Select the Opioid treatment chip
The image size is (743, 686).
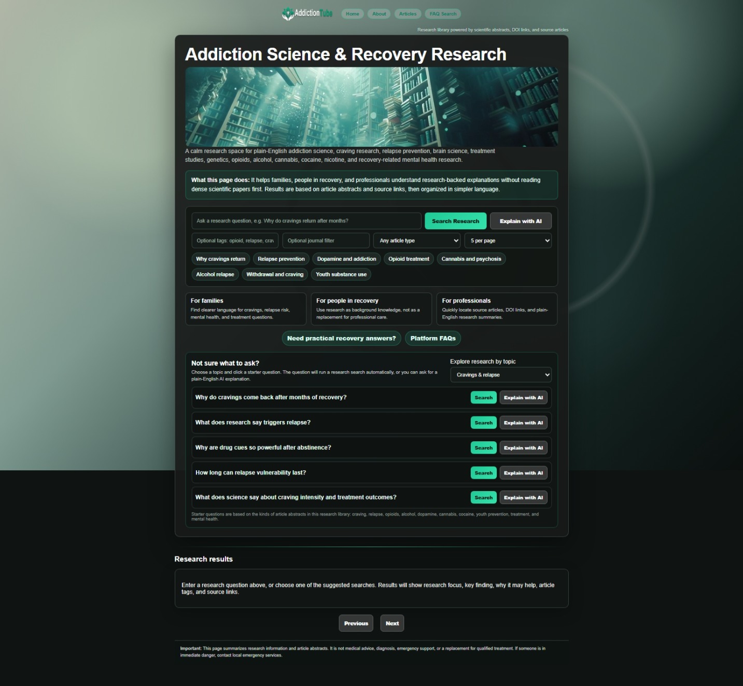pos(409,259)
